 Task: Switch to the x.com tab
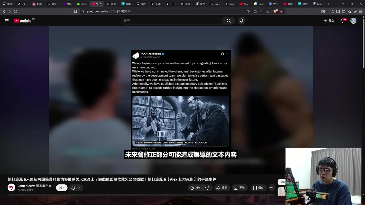point(230,4)
